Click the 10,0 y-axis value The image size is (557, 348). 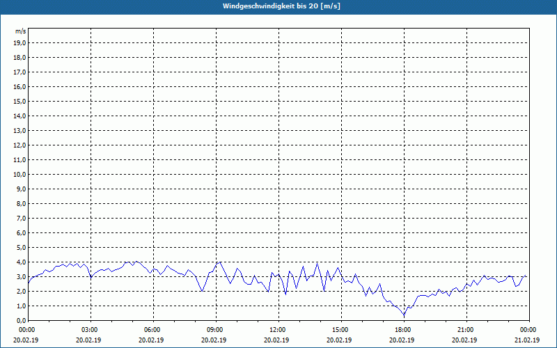pyautogui.click(x=19, y=175)
